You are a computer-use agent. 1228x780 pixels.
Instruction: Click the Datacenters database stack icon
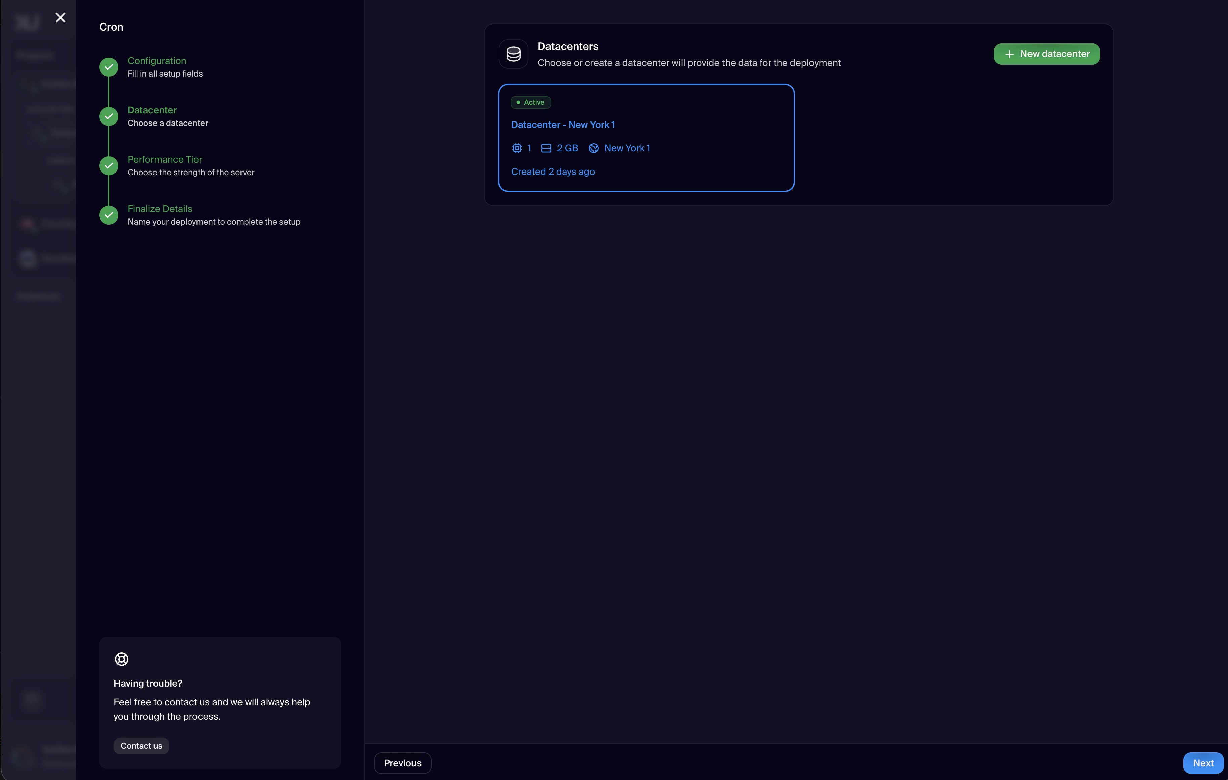[513, 54]
